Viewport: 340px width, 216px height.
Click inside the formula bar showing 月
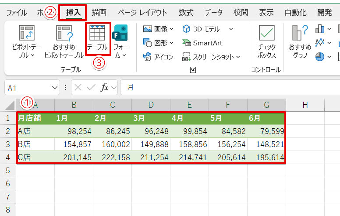(x=230, y=87)
